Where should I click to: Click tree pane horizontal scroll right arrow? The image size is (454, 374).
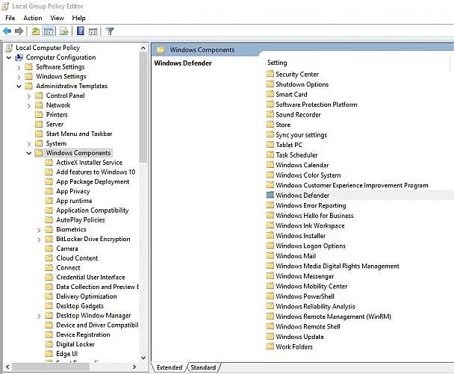134,367
